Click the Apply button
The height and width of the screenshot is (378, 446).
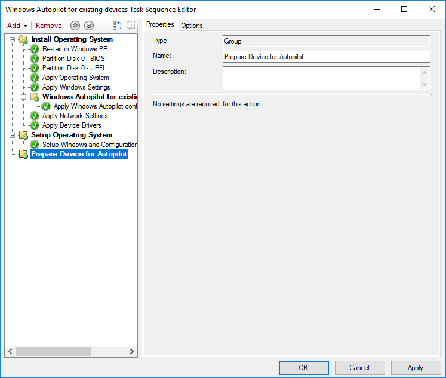pos(416,368)
